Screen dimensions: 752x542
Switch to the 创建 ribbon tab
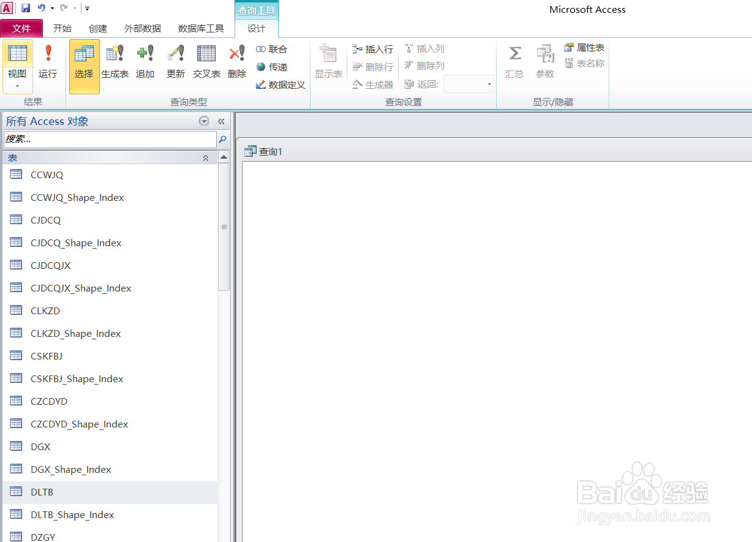98,28
